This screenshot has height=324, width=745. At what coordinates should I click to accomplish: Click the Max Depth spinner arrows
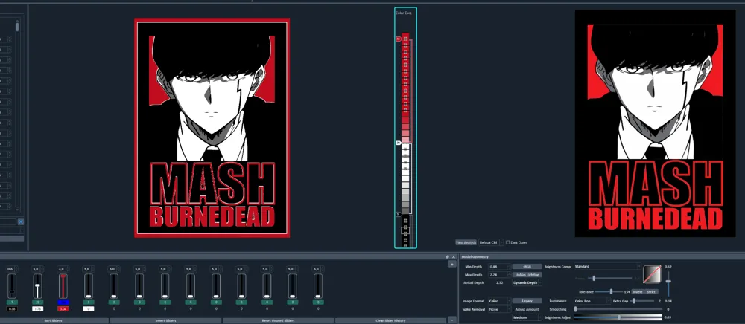coord(510,275)
